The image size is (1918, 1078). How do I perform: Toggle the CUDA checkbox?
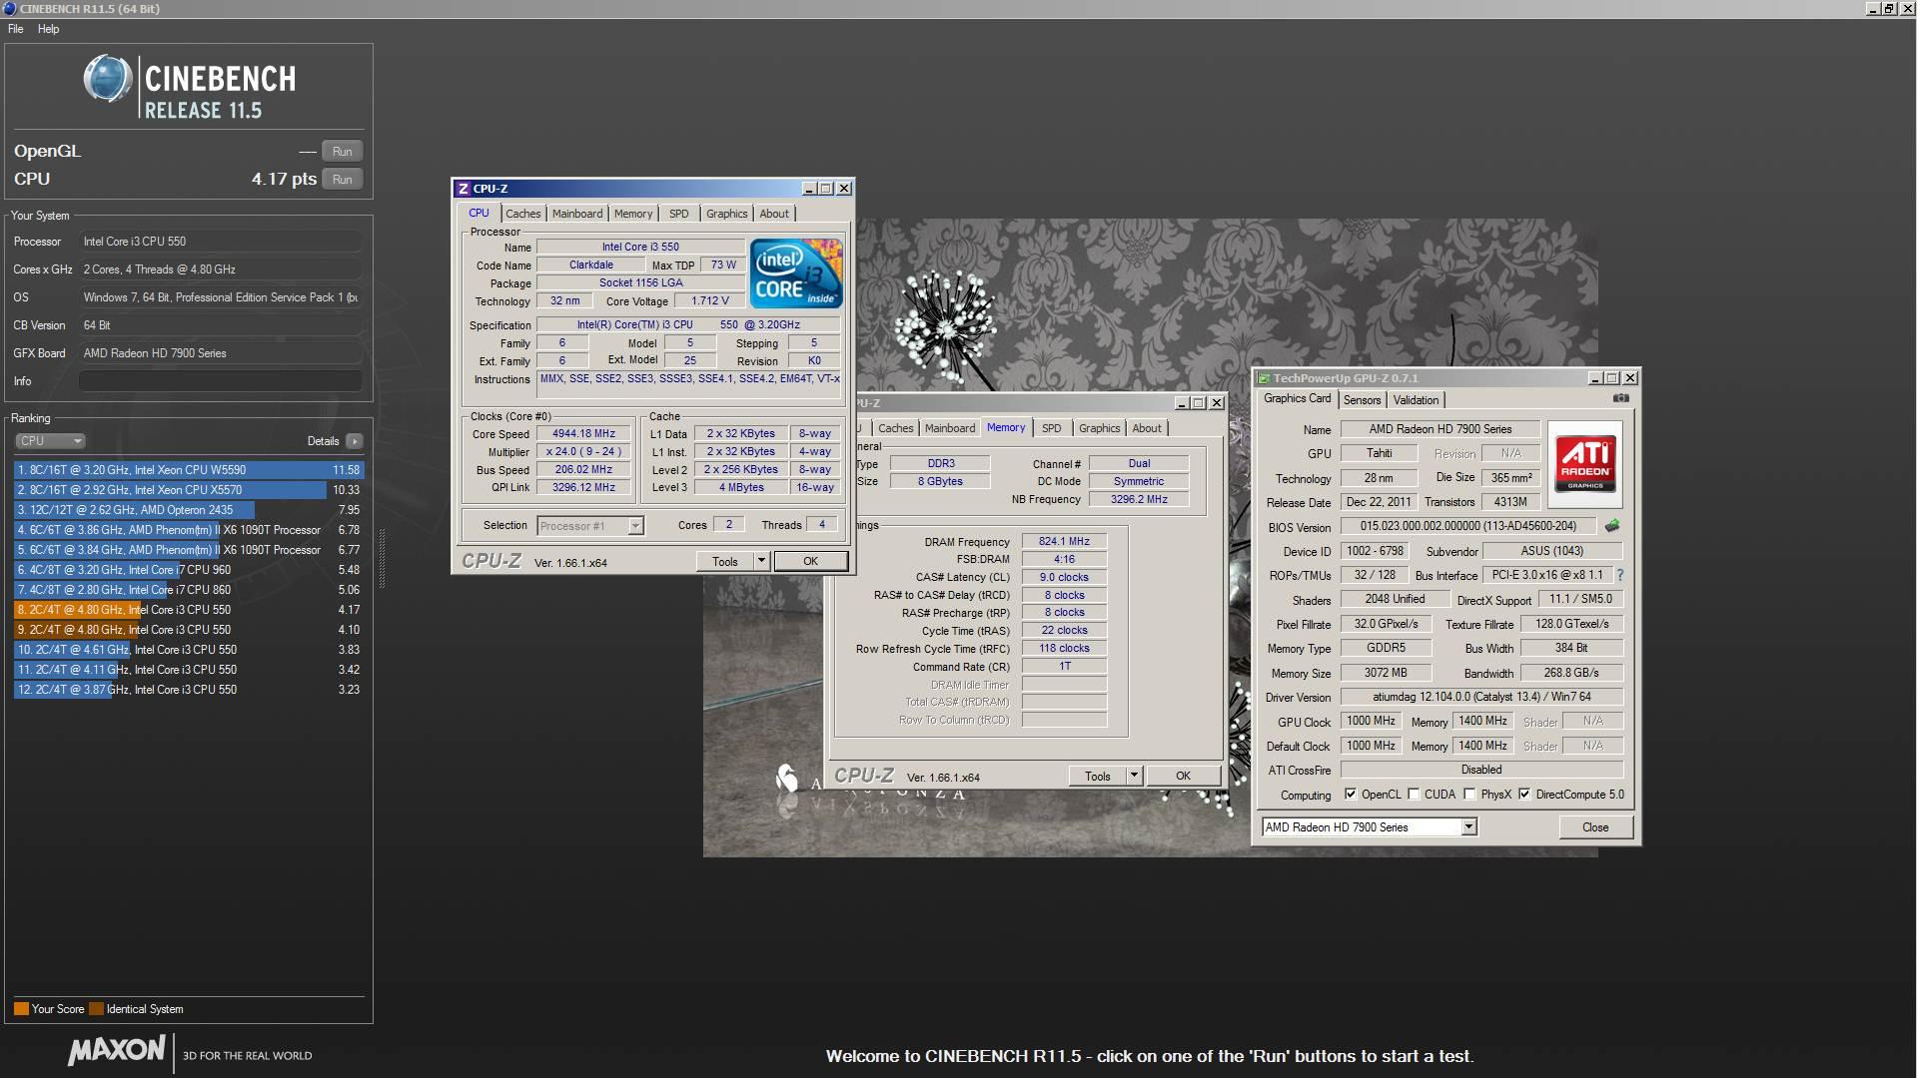point(1414,795)
